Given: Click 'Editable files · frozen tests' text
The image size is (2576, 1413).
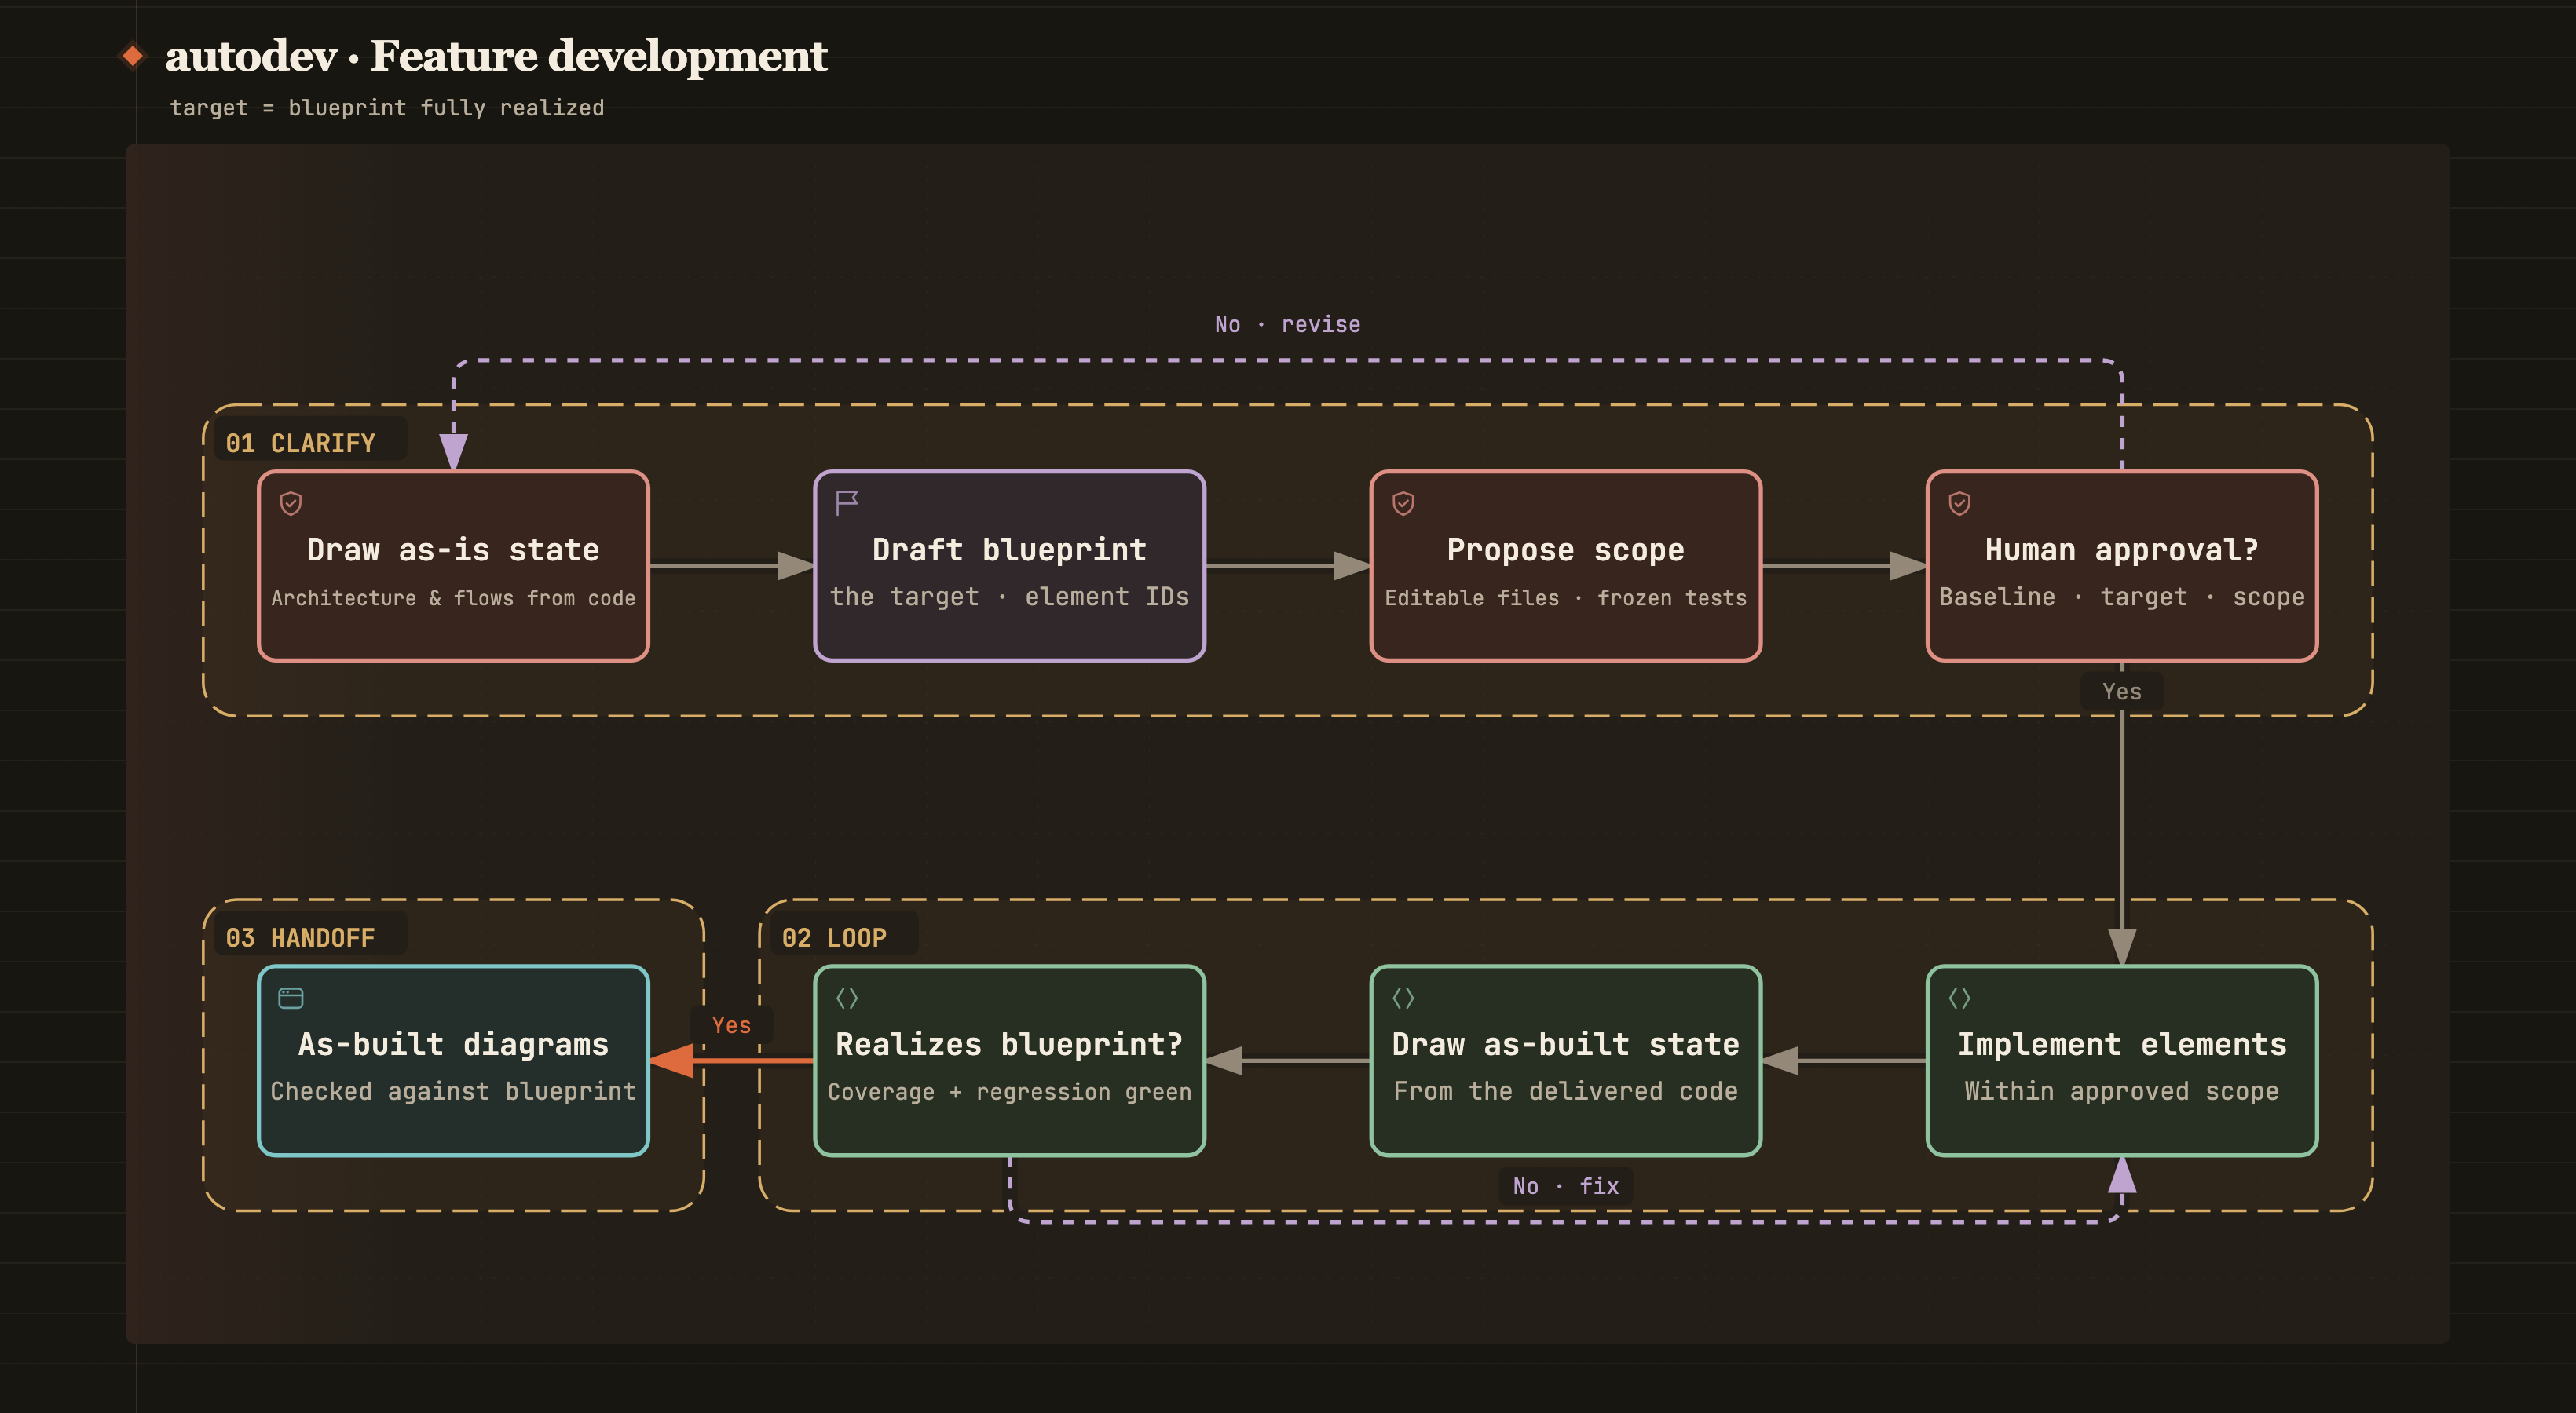Looking at the screenshot, I should [1565, 597].
